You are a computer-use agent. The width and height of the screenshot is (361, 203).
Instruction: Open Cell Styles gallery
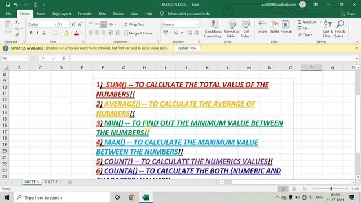click(246, 29)
